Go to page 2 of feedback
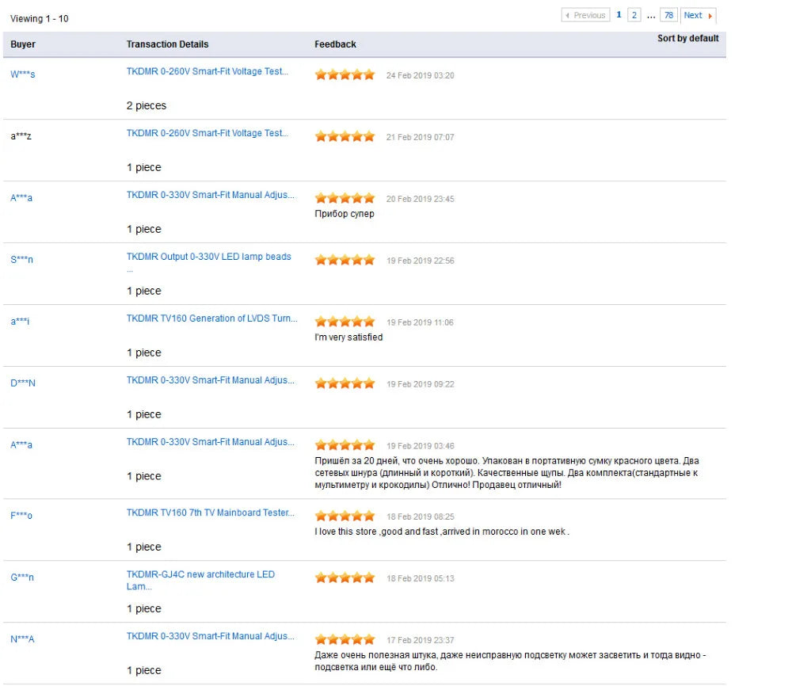 click(634, 15)
